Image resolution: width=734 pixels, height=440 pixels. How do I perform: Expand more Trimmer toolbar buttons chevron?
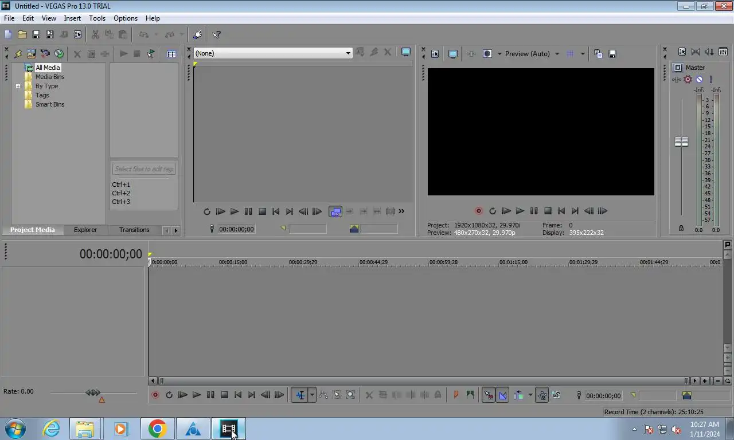coord(401,211)
